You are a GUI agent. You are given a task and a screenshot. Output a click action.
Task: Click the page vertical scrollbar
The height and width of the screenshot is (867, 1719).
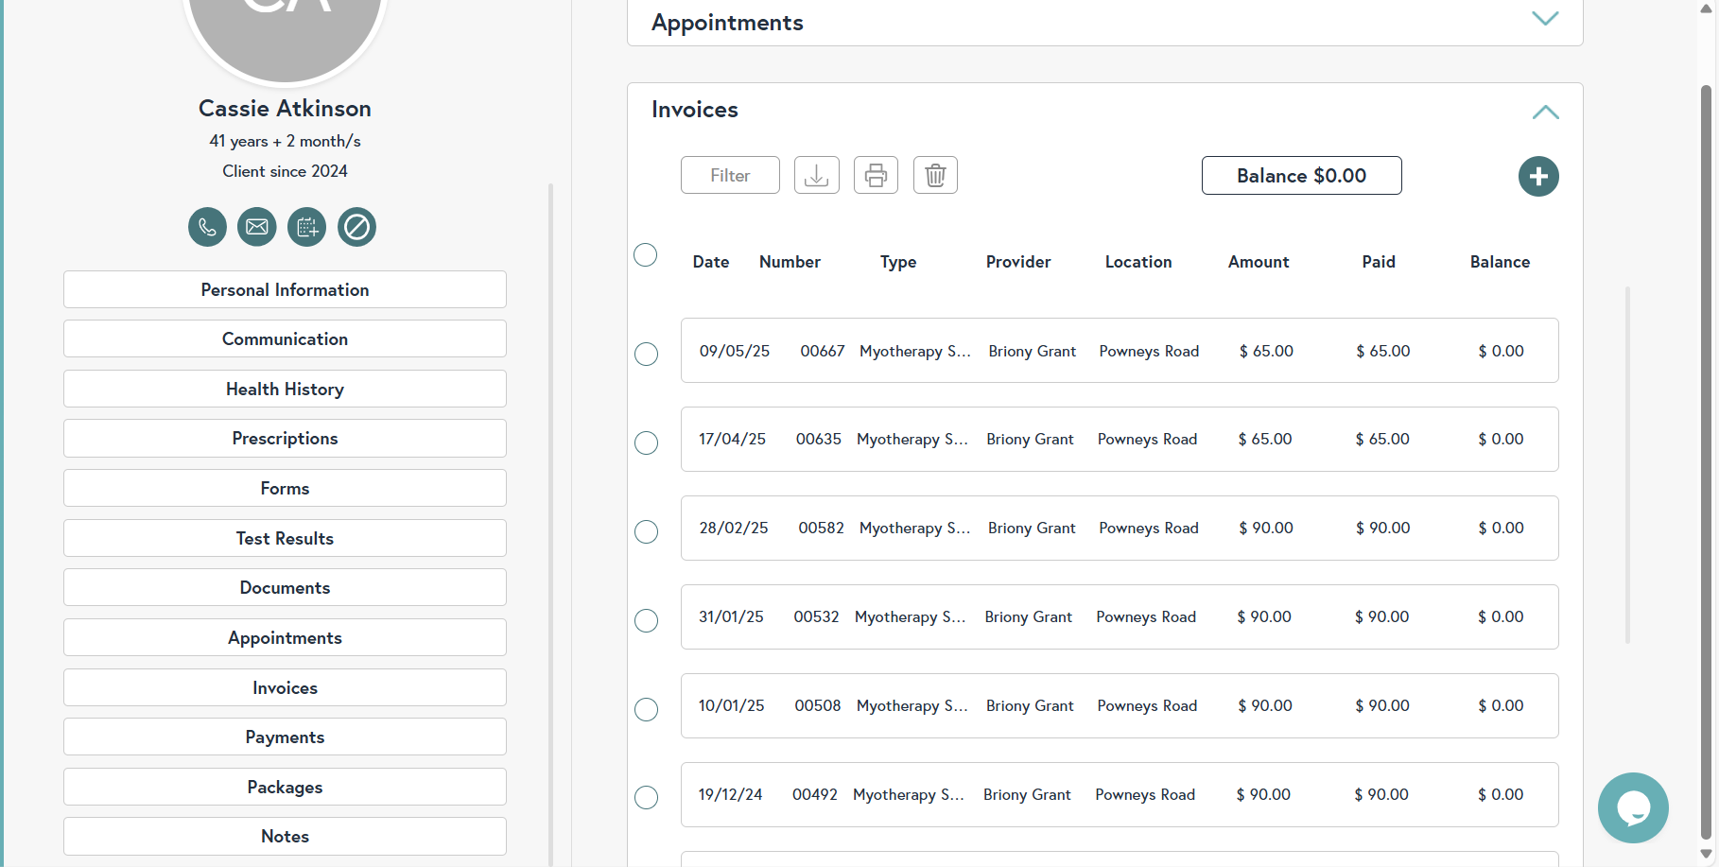tap(1706, 454)
